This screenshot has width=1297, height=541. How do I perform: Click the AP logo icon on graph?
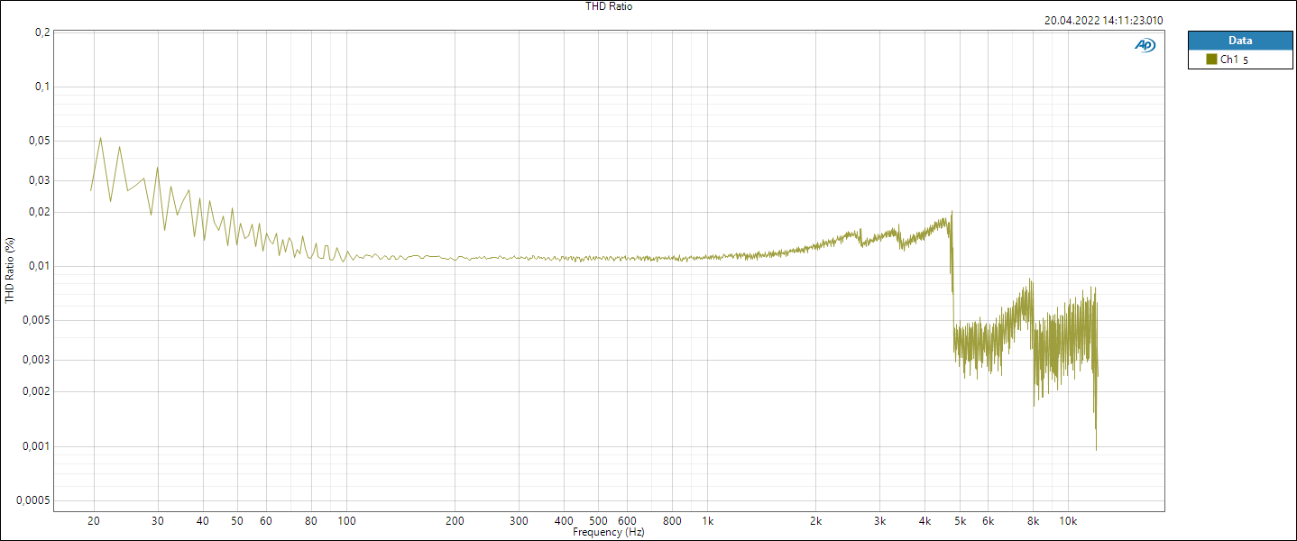click(x=1145, y=45)
